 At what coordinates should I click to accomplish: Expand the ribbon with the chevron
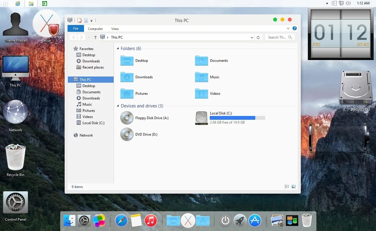tap(288, 29)
